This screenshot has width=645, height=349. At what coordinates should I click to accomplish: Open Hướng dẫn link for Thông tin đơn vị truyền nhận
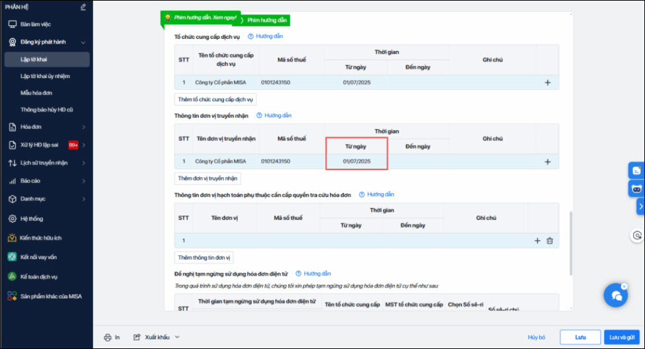tap(274, 116)
